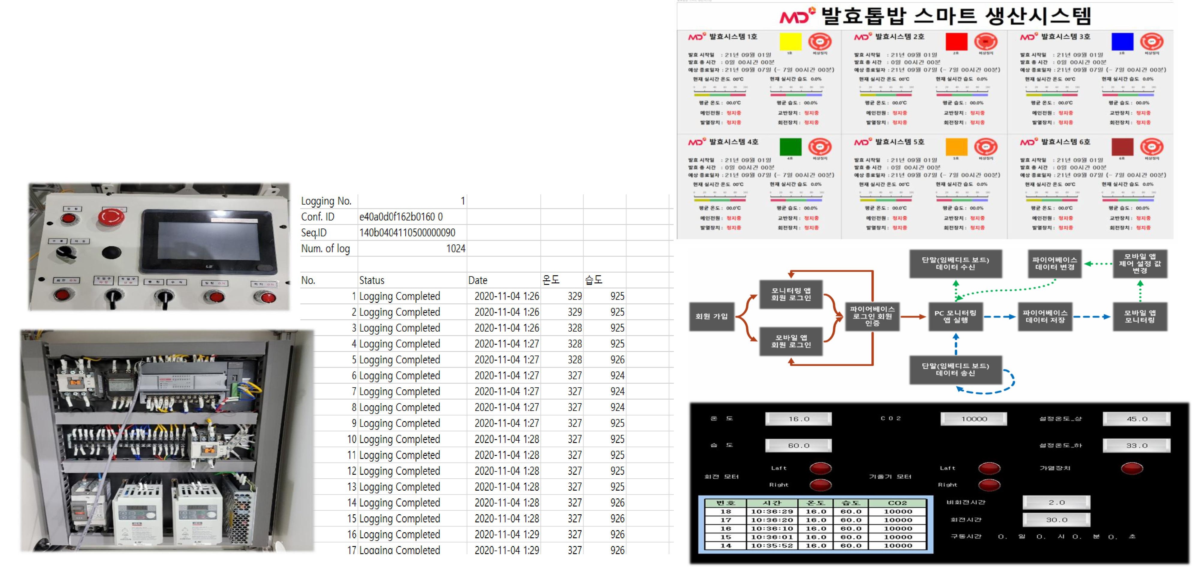This screenshot has width=1199, height=567.
Task: Click the Status column header in log table
Action: (372, 280)
